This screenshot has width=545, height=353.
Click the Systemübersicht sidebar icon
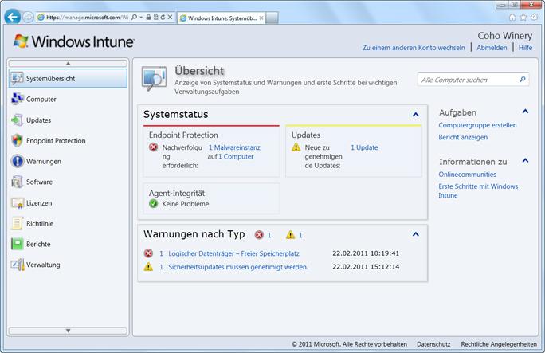(x=17, y=79)
